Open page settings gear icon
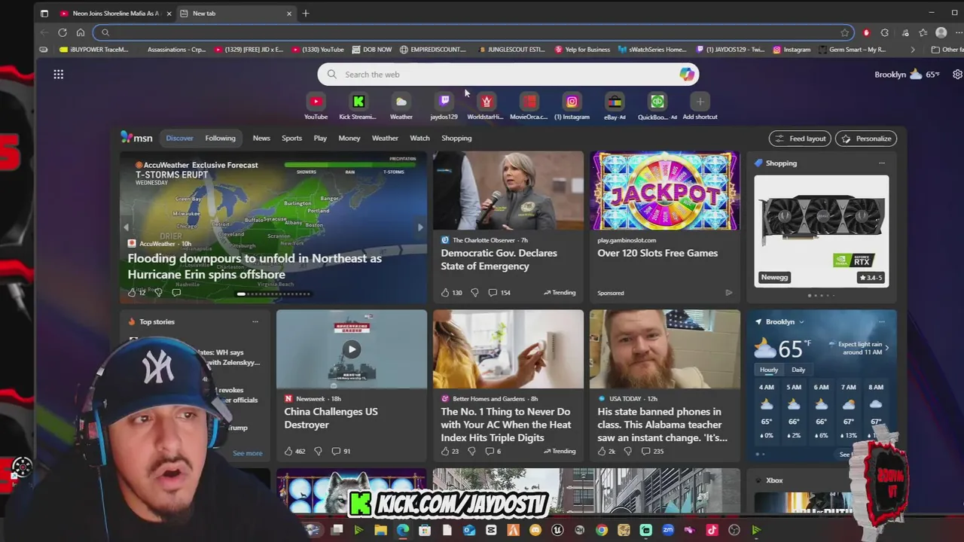 click(957, 75)
